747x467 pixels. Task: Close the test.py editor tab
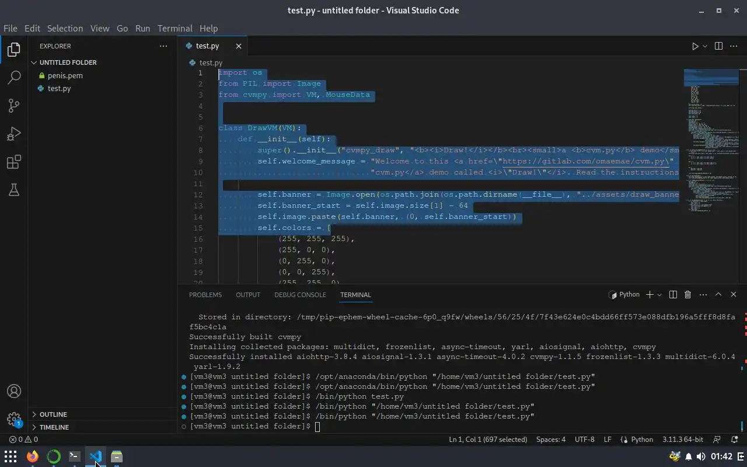(238, 46)
